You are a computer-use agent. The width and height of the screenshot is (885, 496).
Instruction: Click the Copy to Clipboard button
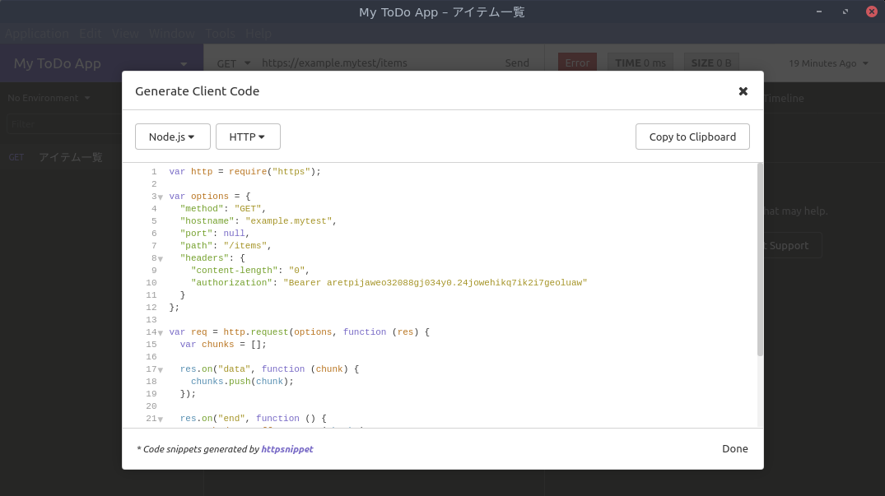(x=692, y=137)
